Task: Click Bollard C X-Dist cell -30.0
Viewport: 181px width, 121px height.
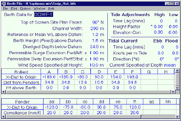Action: (x=83, y=77)
